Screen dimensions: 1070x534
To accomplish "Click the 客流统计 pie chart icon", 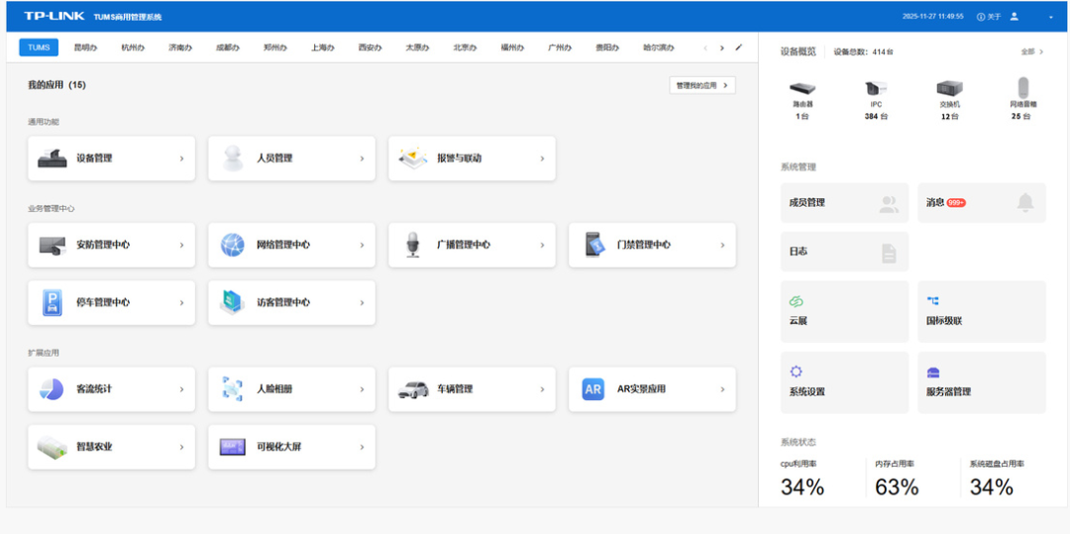I will coord(53,389).
